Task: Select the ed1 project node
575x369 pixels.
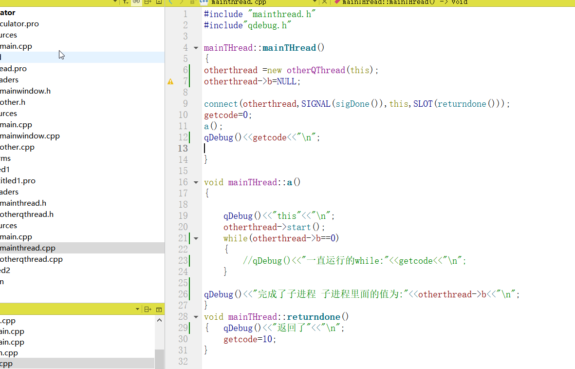Action: [5, 170]
